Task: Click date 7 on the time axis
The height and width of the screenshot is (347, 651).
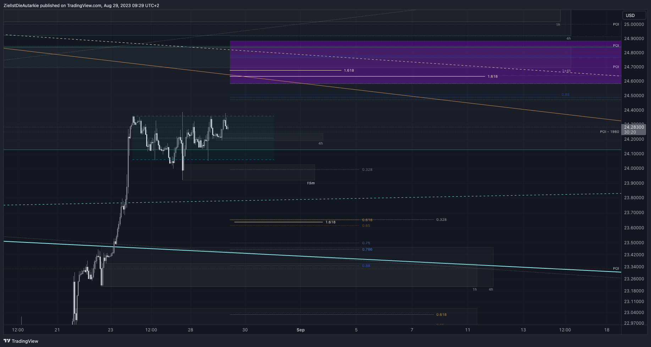Action: point(412,330)
